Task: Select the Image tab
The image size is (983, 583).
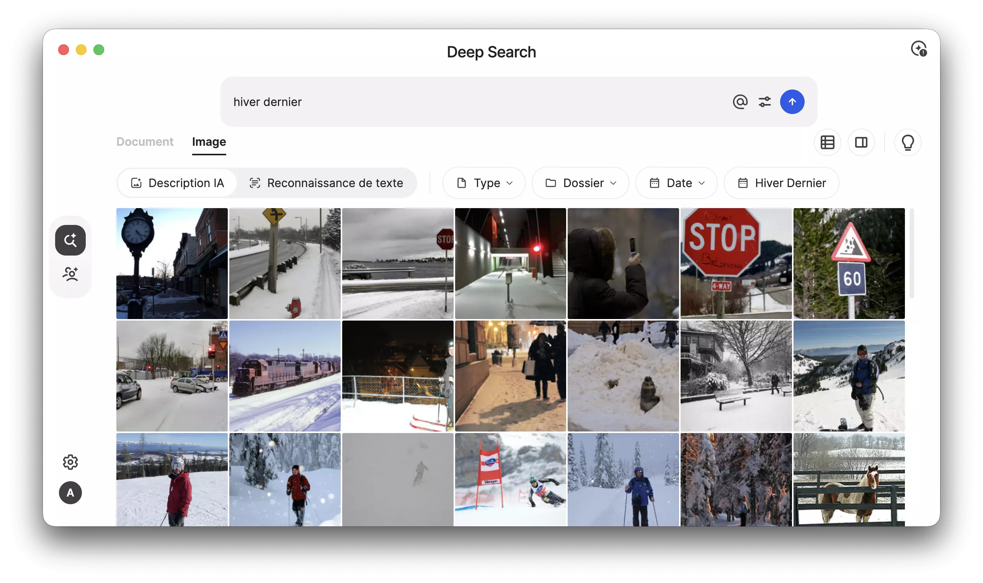Action: [x=209, y=142]
